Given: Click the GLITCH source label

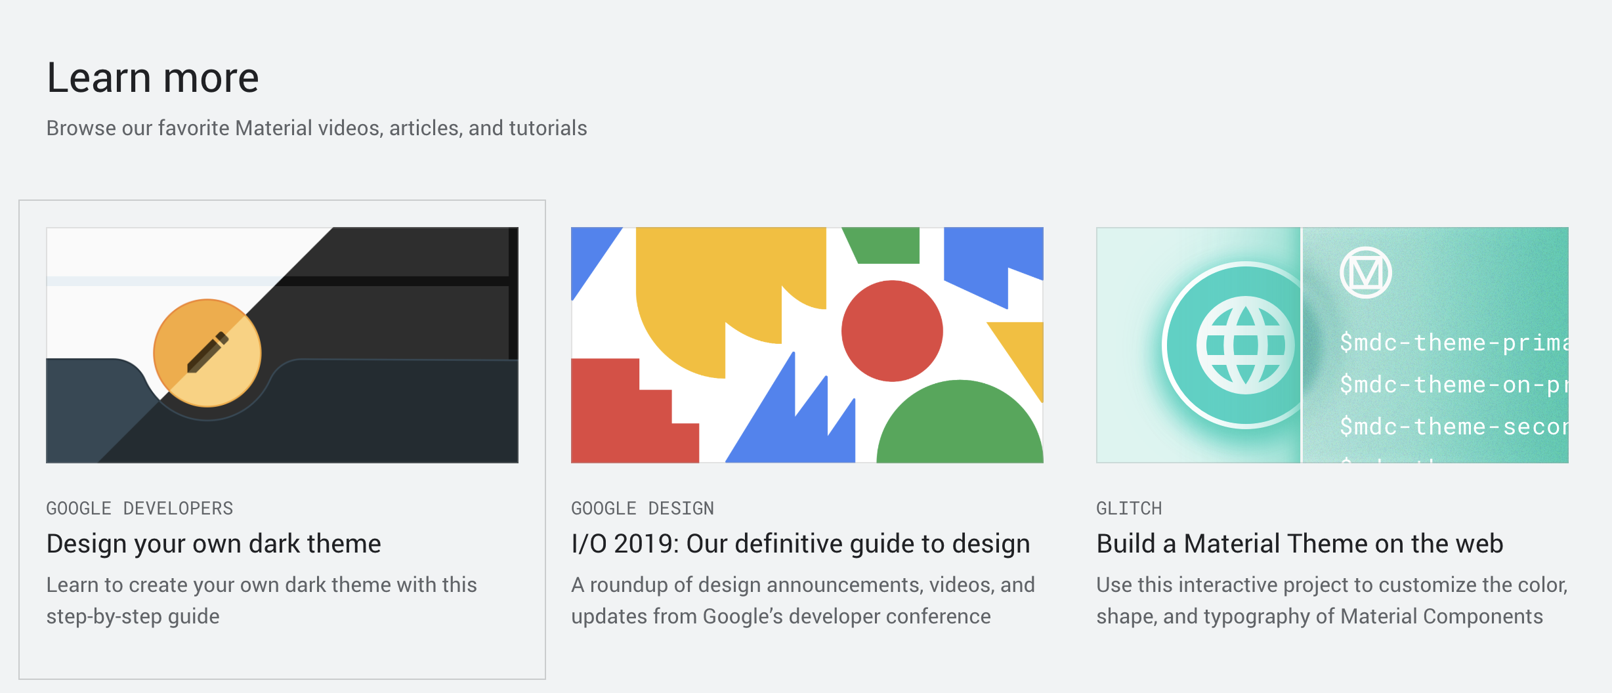Looking at the screenshot, I should (1129, 509).
